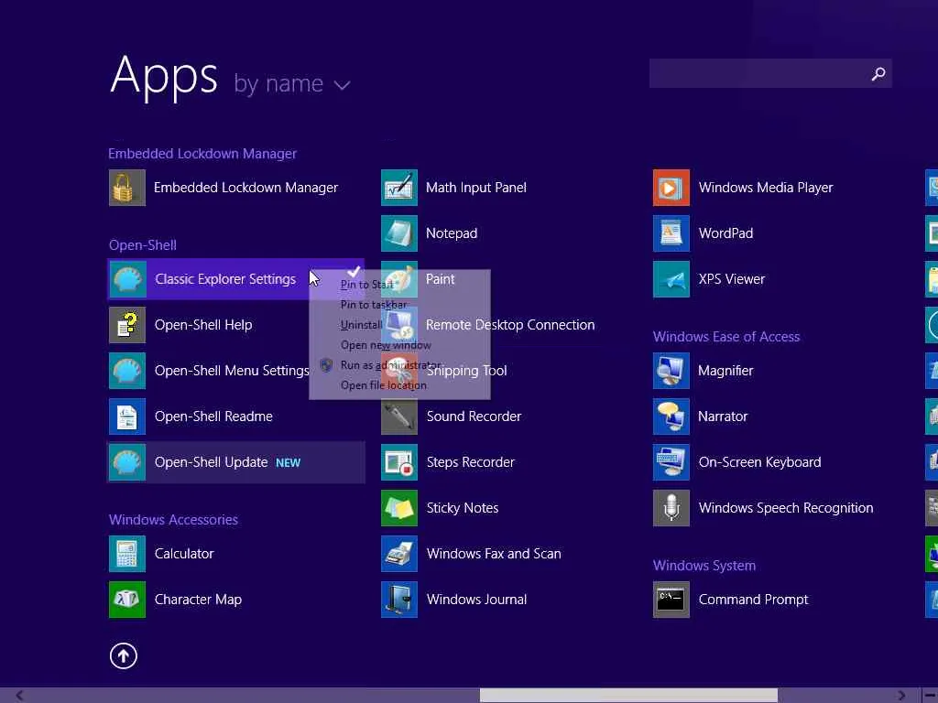Click the Embedded Lockdown Manager group header

tap(202, 154)
